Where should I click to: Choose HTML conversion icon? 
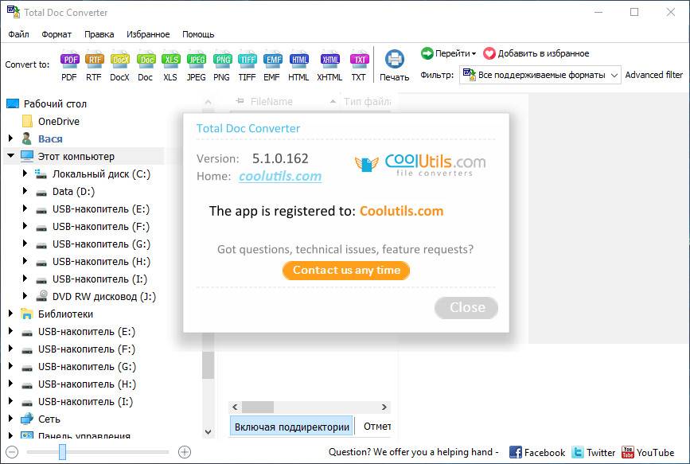pos(298,60)
